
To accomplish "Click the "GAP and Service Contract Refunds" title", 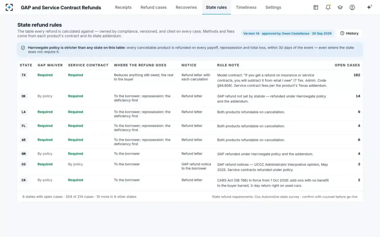I will pos(61,8).
